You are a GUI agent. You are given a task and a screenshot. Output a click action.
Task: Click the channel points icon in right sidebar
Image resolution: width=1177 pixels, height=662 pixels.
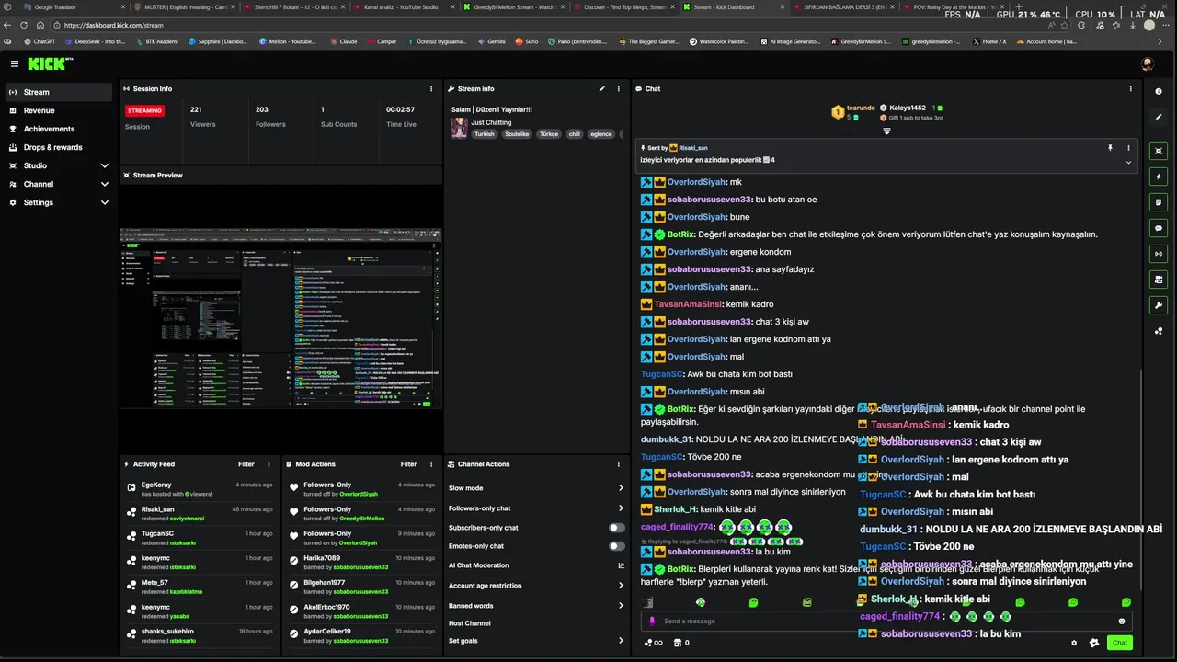pos(1159,331)
